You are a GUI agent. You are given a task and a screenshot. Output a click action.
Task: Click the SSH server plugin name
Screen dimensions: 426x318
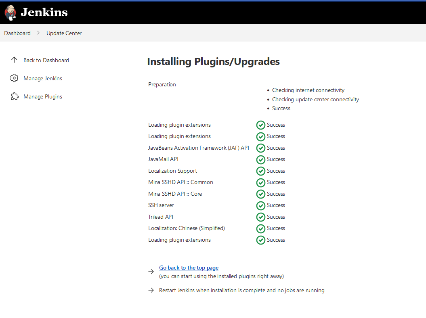tap(161, 205)
